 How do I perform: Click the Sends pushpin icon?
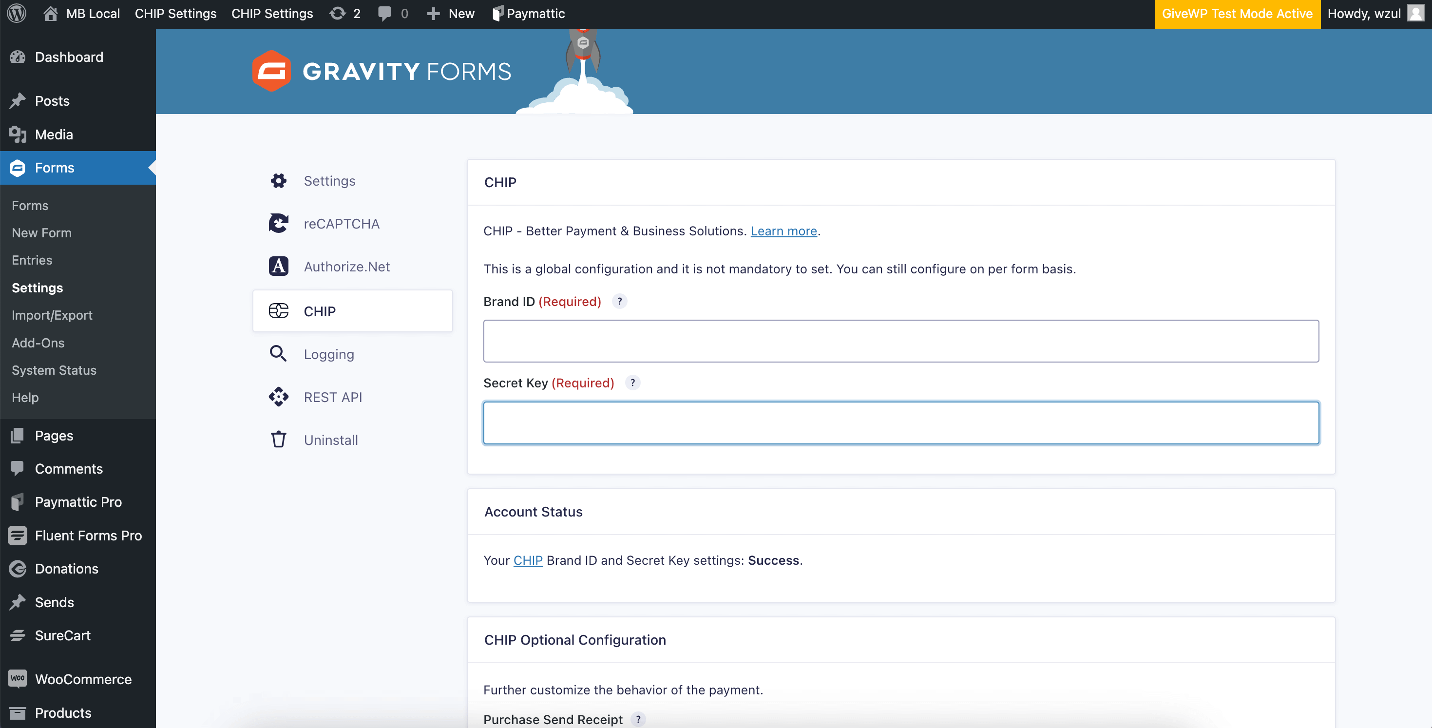(x=18, y=602)
